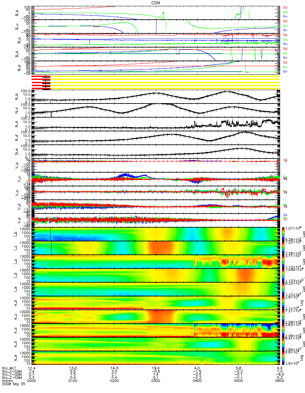Image resolution: width=305 pixels, height=393 pixels.
Task: Click the e_b electron spectrogram panel
Action: pos(156,303)
